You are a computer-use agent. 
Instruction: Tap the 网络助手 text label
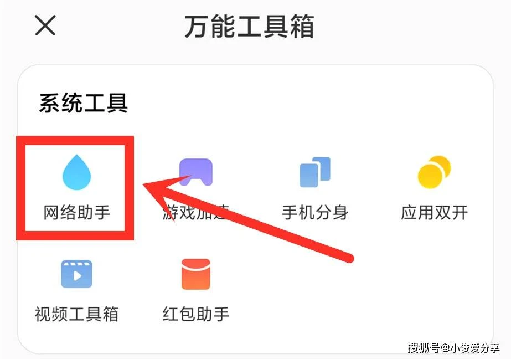(76, 213)
